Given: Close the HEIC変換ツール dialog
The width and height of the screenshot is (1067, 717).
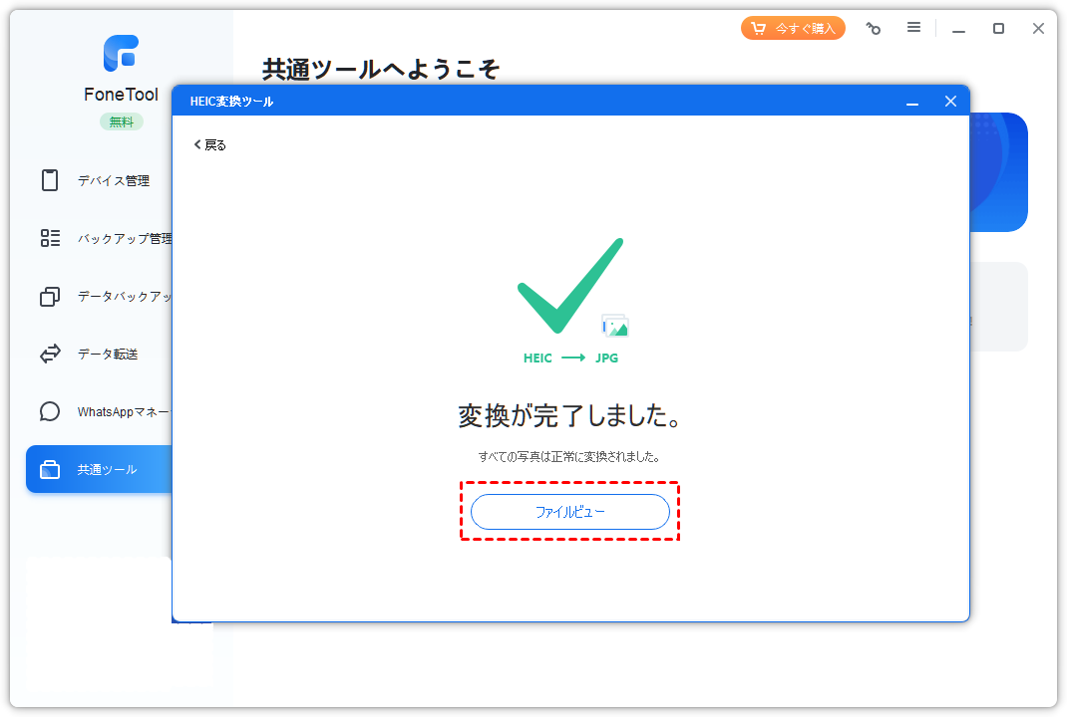Looking at the screenshot, I should (950, 102).
